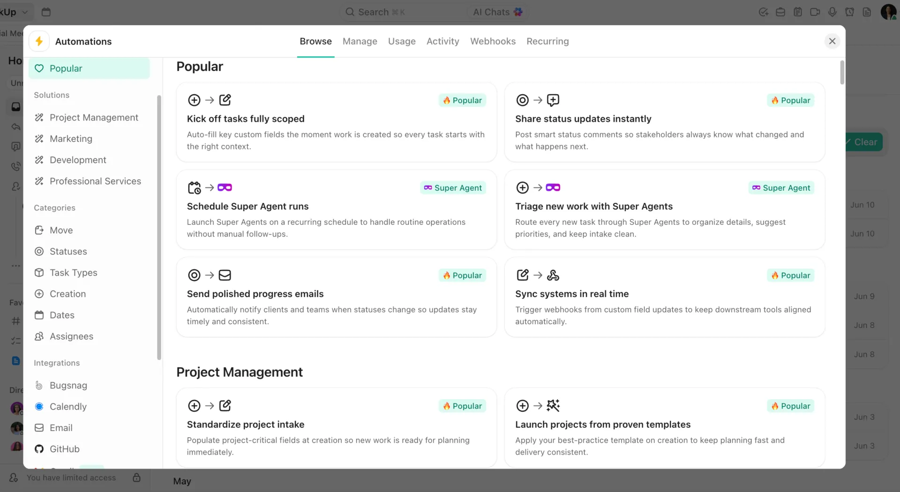
Task: Open the Browse tab
Action: pos(315,41)
